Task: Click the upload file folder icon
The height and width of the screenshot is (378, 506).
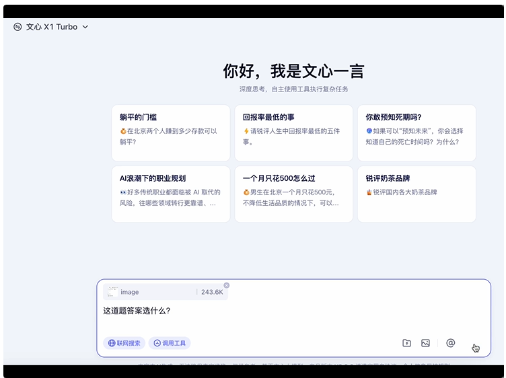Action: point(406,343)
